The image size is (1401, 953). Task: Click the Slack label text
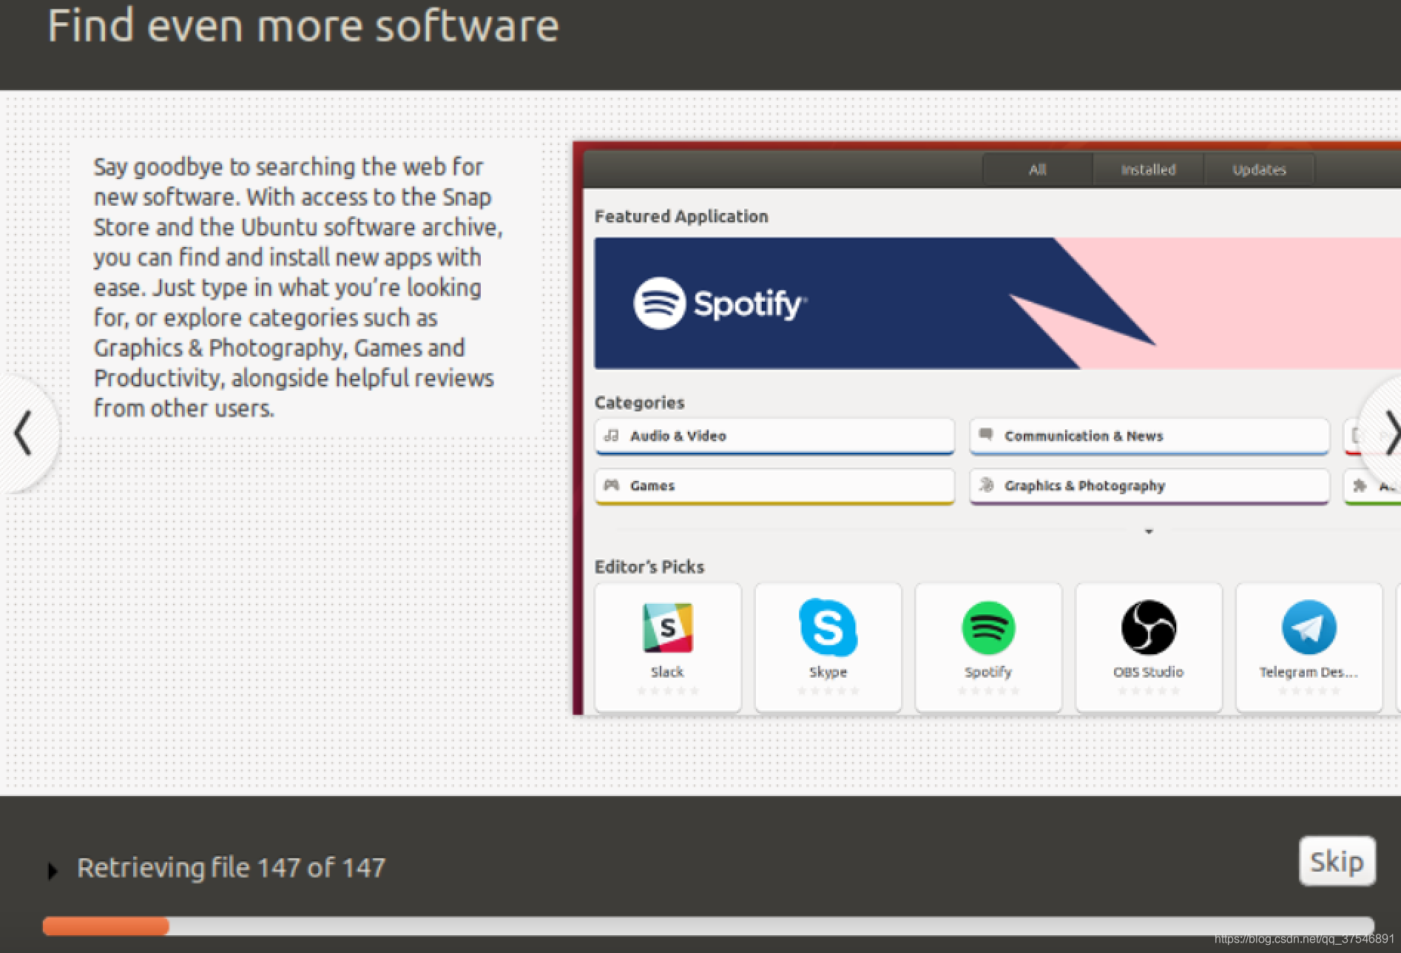point(667,672)
